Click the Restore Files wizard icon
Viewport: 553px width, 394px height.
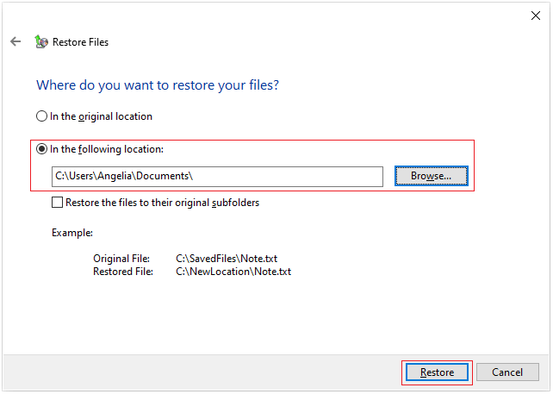tap(40, 41)
